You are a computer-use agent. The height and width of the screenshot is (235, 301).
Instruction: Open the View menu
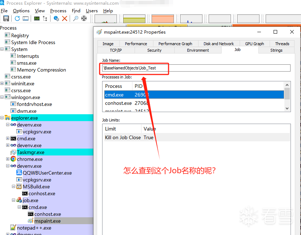click(40, 11)
